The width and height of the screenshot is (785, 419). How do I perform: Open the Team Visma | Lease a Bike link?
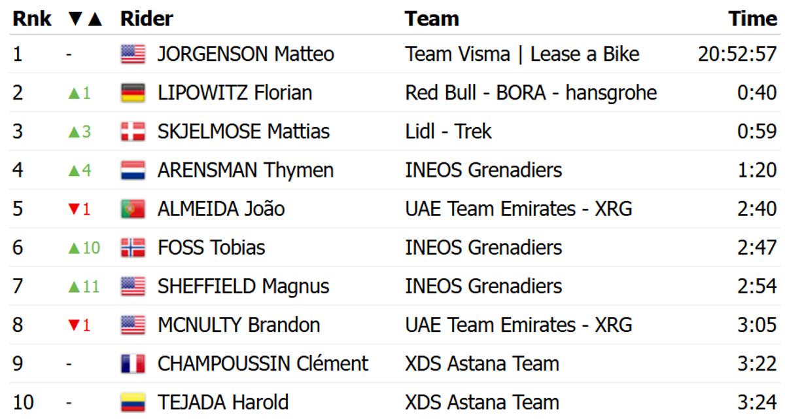click(x=522, y=54)
